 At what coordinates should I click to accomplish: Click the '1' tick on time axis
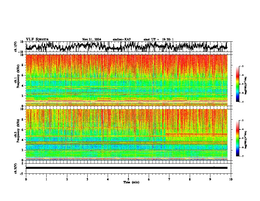(46, 179)
